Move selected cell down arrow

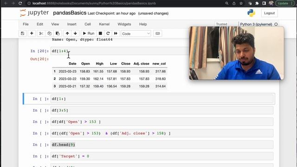pos(75,33)
